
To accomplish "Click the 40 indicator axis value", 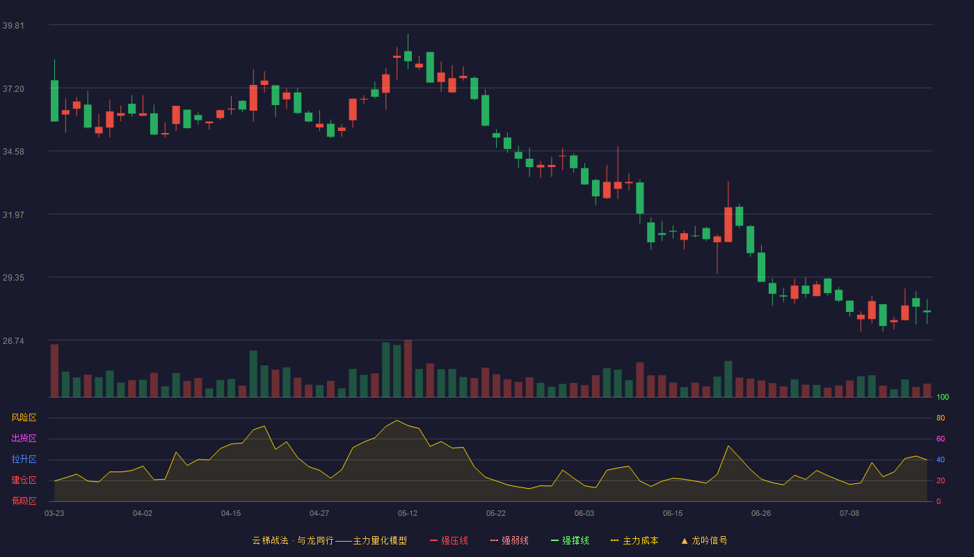I will tap(941, 460).
